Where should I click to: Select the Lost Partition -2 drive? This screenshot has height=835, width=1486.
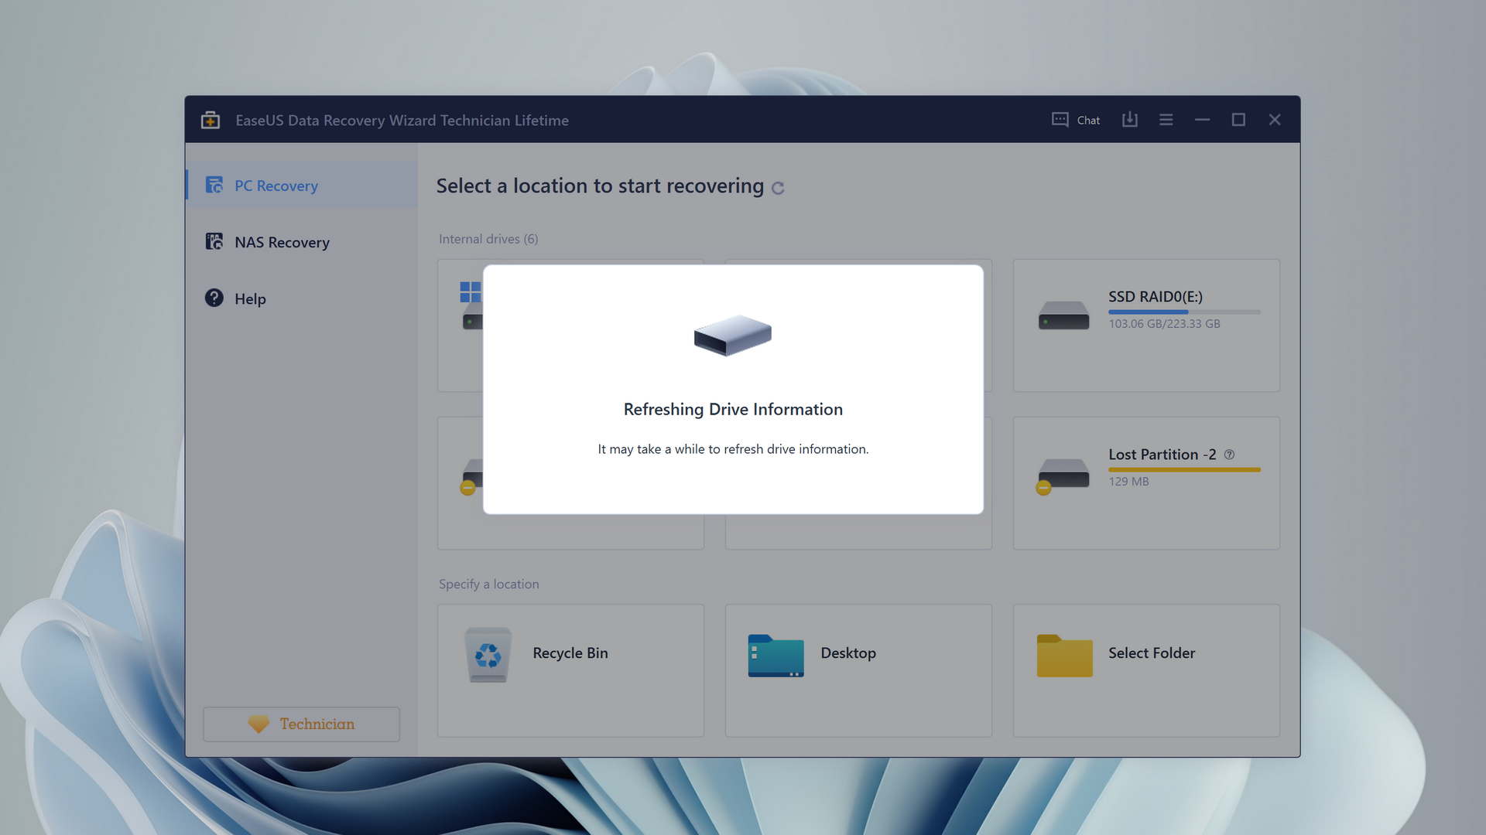[x=1146, y=483]
